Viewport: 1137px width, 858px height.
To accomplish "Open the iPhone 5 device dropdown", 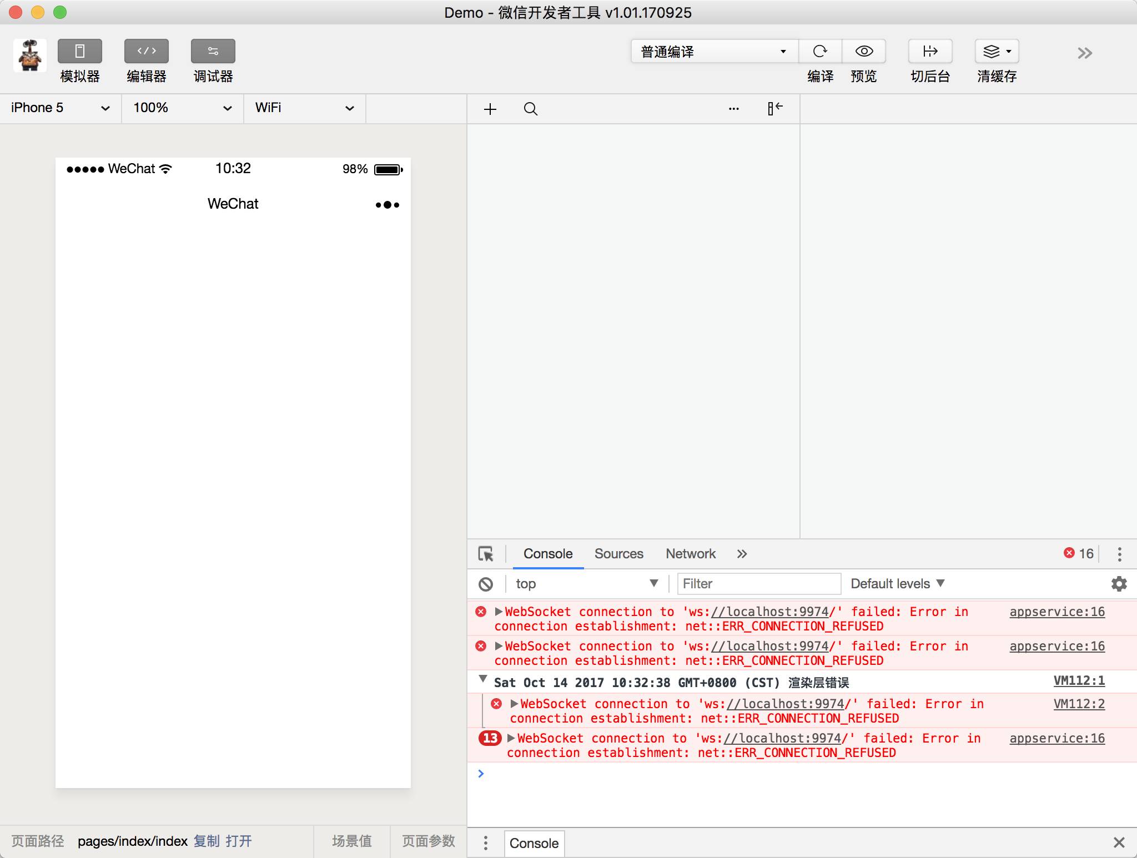I will coord(60,108).
